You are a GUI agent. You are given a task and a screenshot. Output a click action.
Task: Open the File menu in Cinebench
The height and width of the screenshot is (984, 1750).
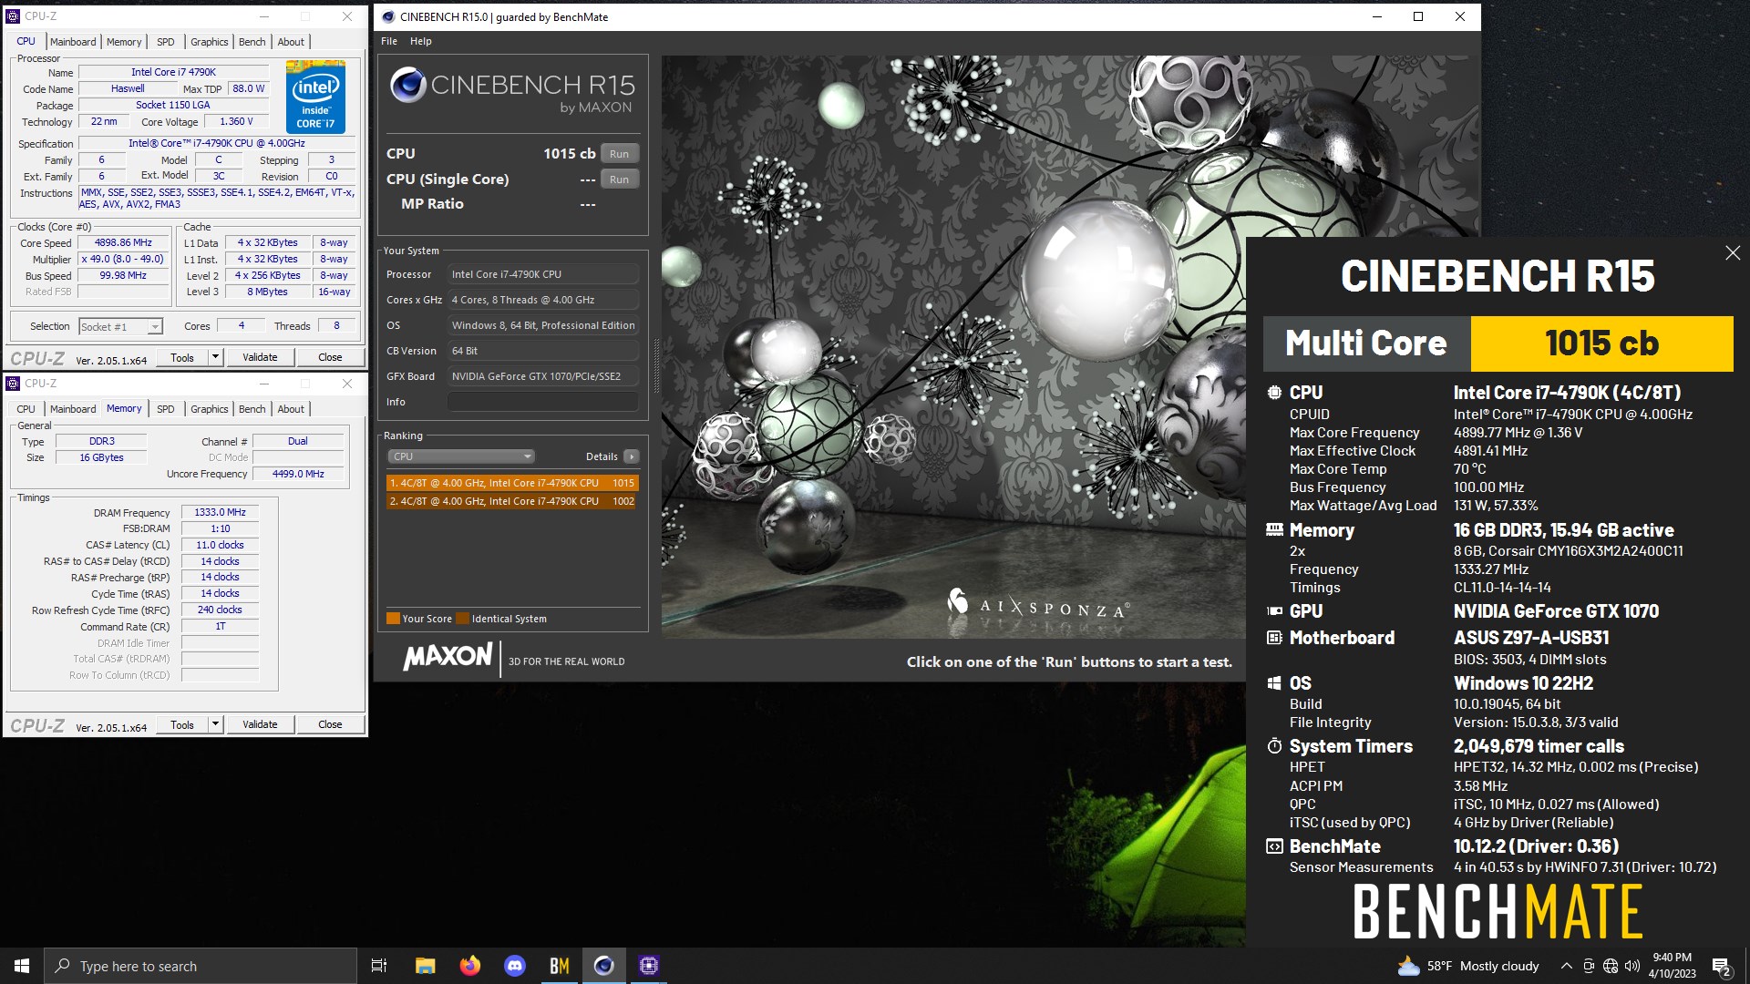[389, 41]
